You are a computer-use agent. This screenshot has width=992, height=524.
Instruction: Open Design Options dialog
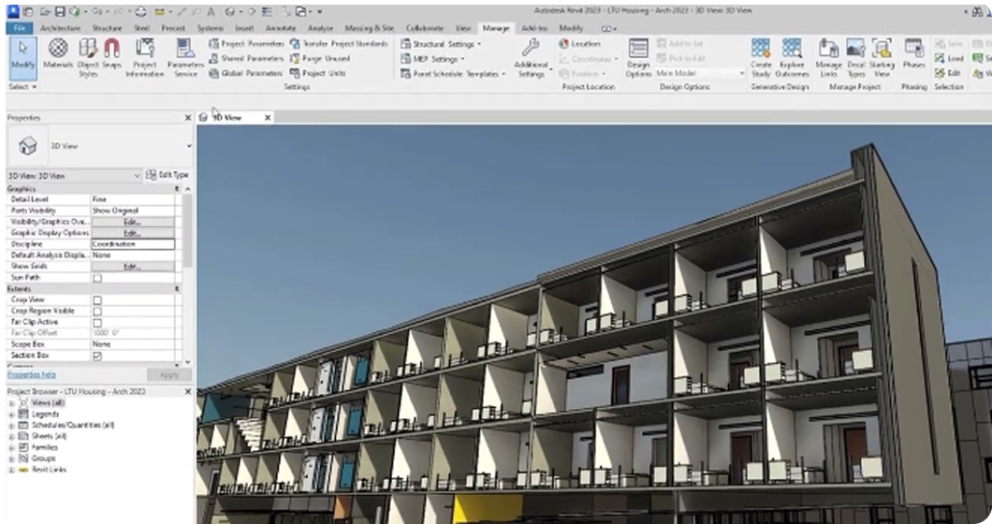tap(638, 58)
